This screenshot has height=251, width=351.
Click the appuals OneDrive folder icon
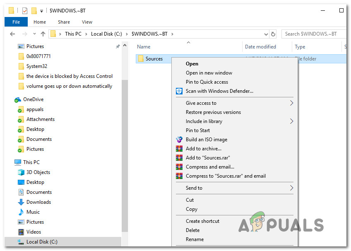[21, 109]
